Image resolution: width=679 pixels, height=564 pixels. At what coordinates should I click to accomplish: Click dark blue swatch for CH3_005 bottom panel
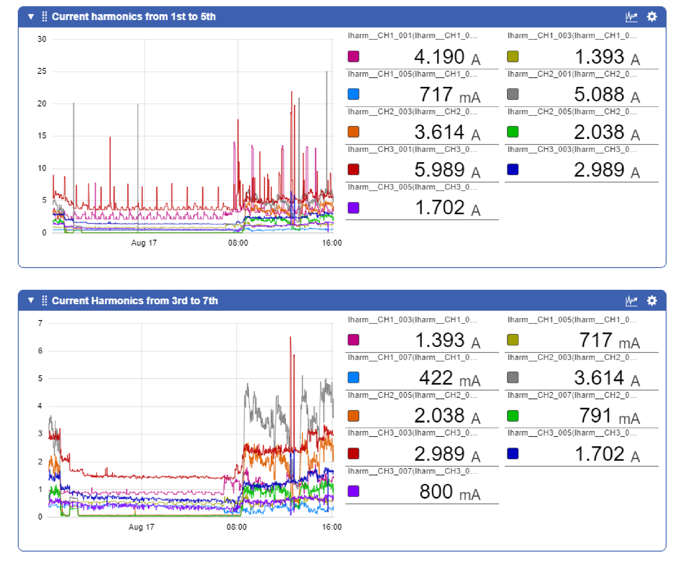[513, 453]
